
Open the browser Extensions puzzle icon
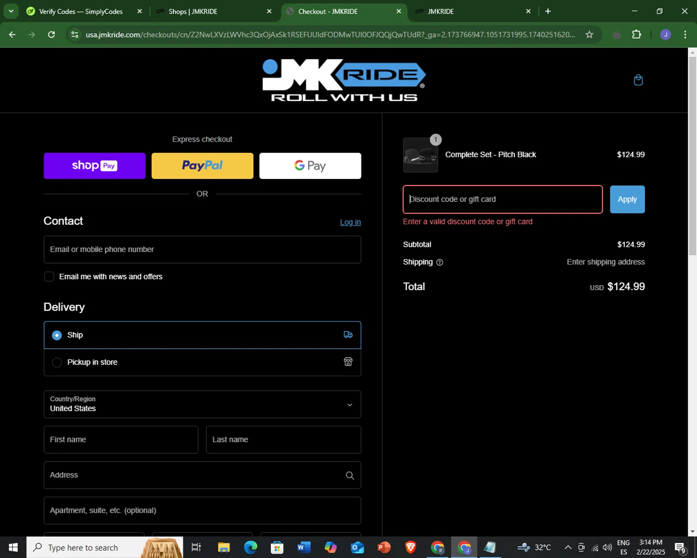[x=637, y=34]
